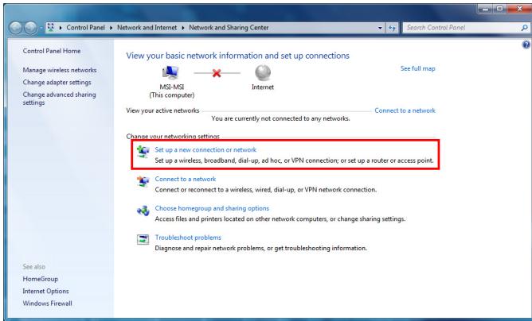Image resolution: width=532 pixels, height=321 pixels.
Task: Click 'Access files and printers located' description
Action: 280,219
